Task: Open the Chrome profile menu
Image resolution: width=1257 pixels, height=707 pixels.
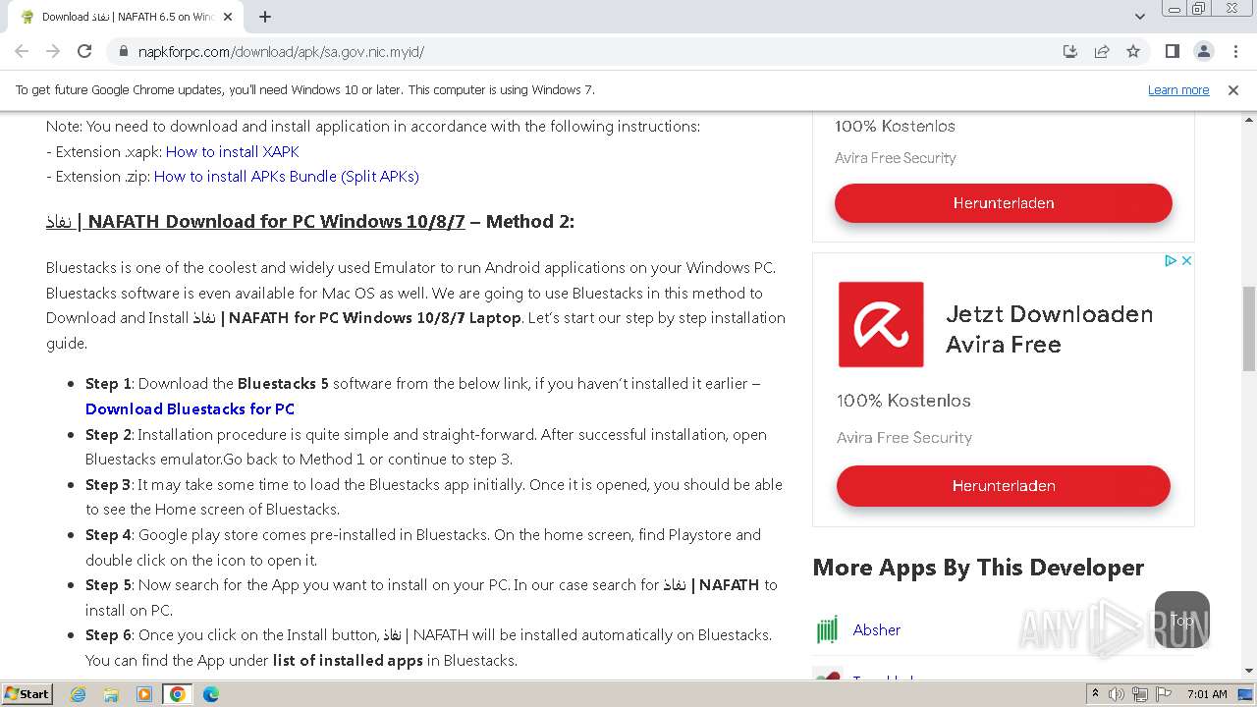Action: [x=1204, y=51]
